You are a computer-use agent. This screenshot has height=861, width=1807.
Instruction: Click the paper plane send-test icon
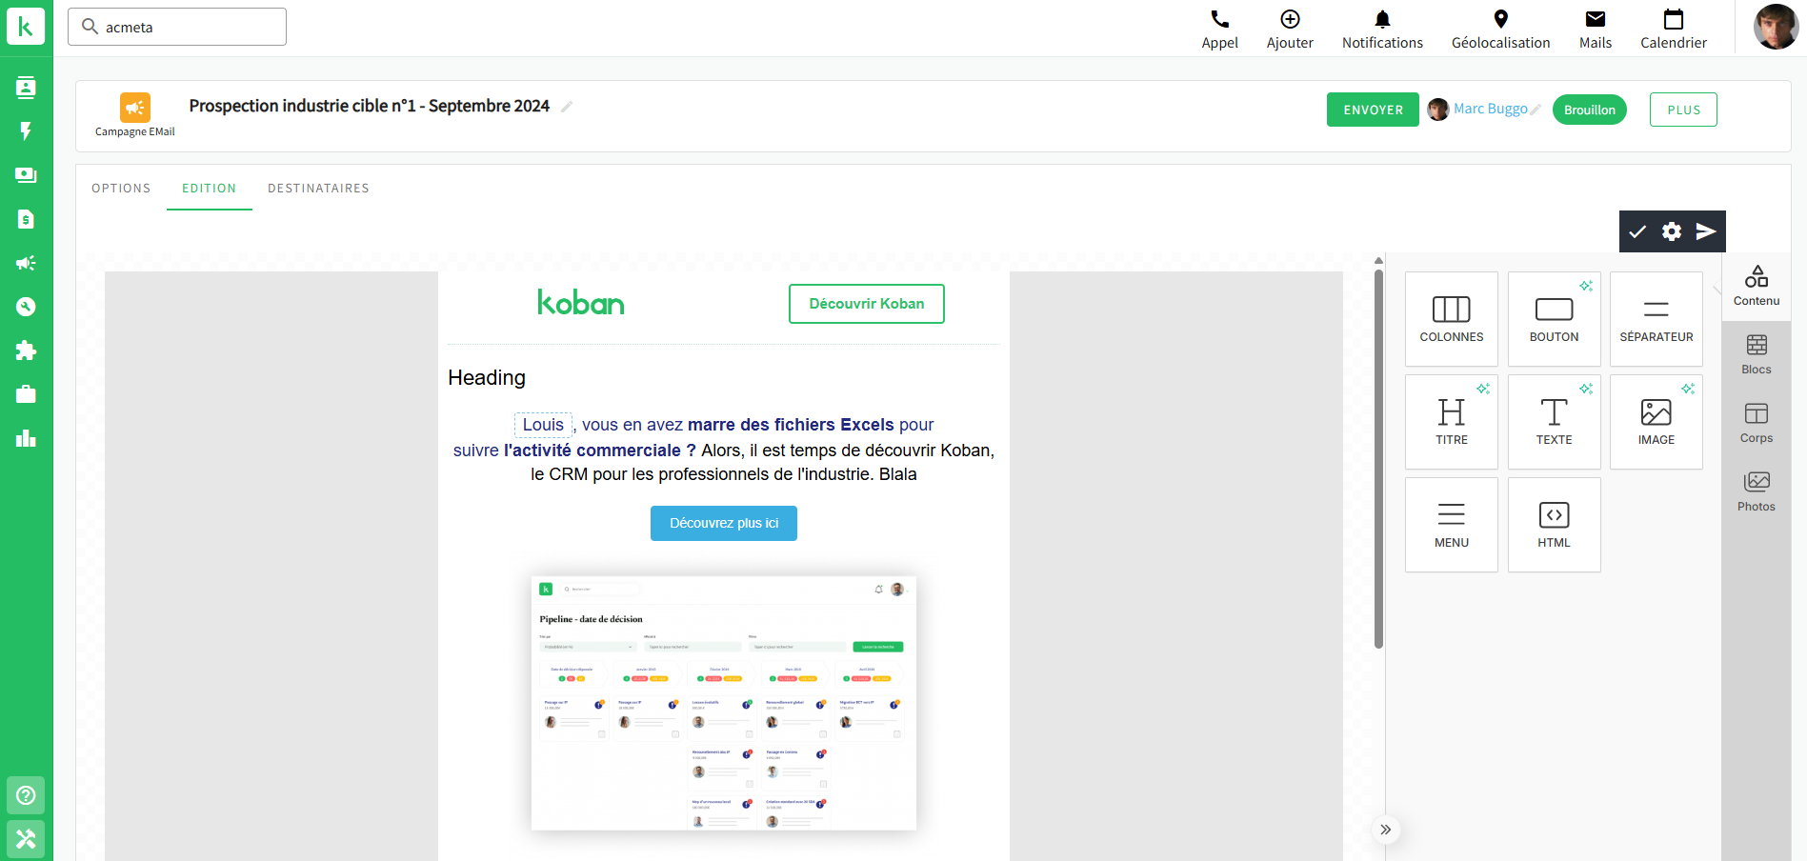tap(1706, 231)
